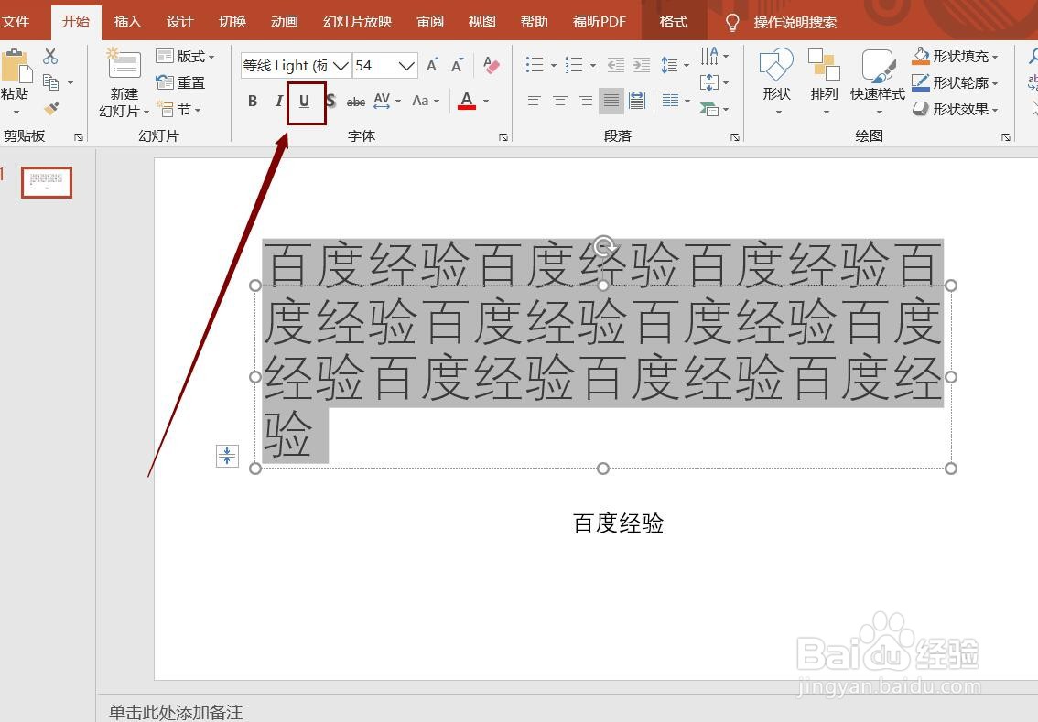Expand character spacing AV options
The height and width of the screenshot is (722, 1038).
coord(398,102)
